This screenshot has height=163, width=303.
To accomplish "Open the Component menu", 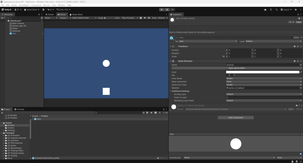I will 36,5.
